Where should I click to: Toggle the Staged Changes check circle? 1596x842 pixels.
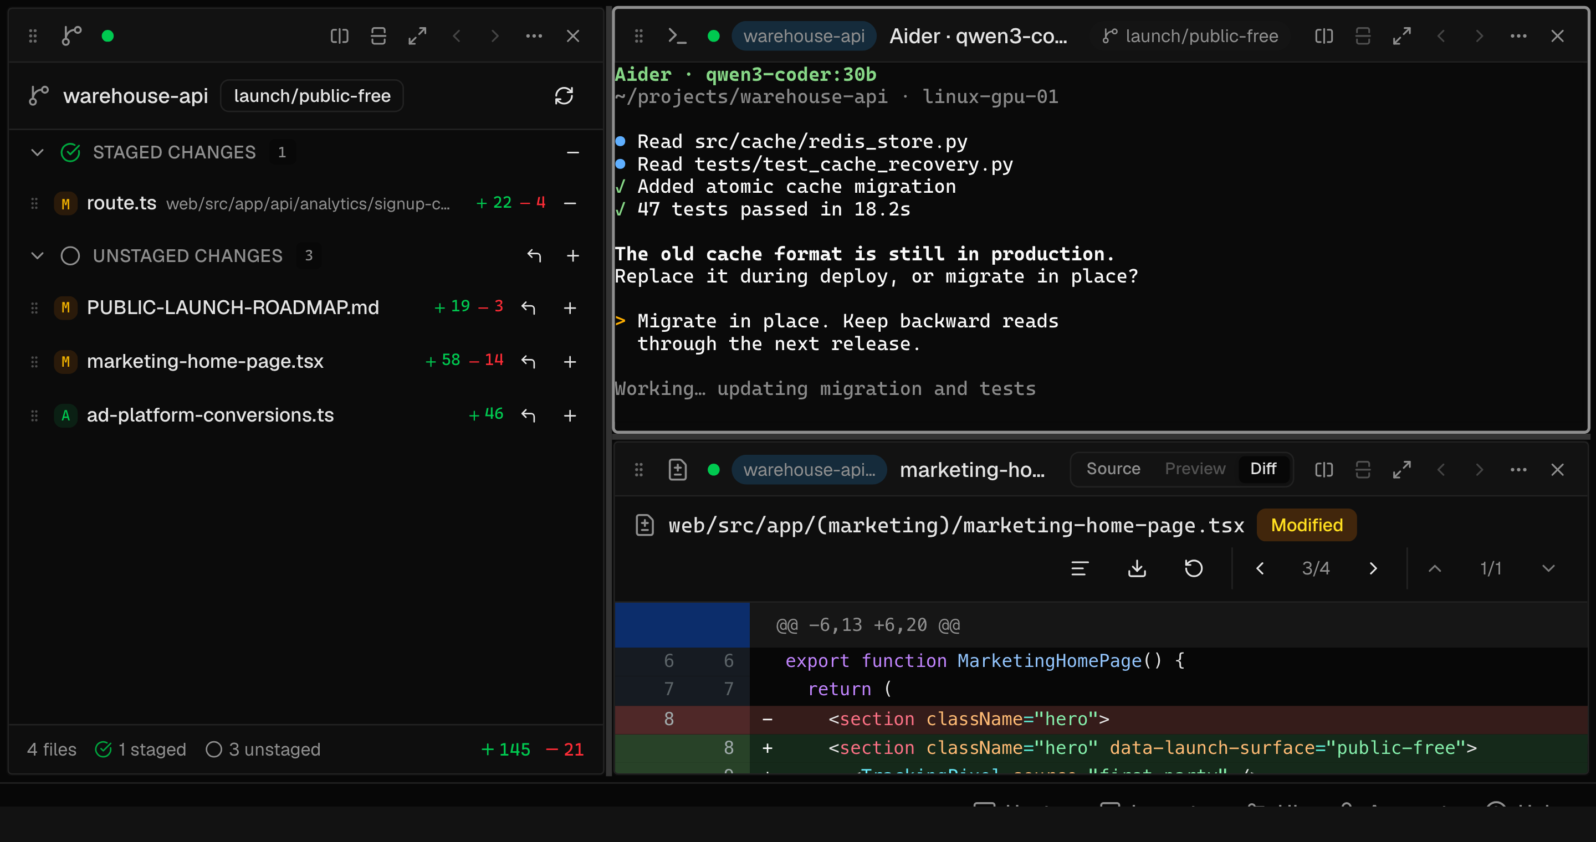tap(70, 152)
